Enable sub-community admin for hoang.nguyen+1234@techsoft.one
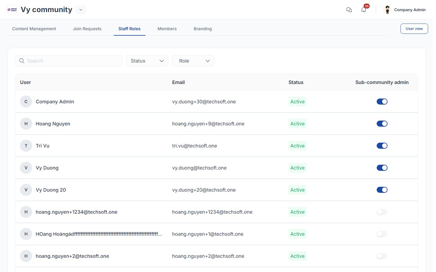This screenshot has height=272, width=436. (382, 212)
